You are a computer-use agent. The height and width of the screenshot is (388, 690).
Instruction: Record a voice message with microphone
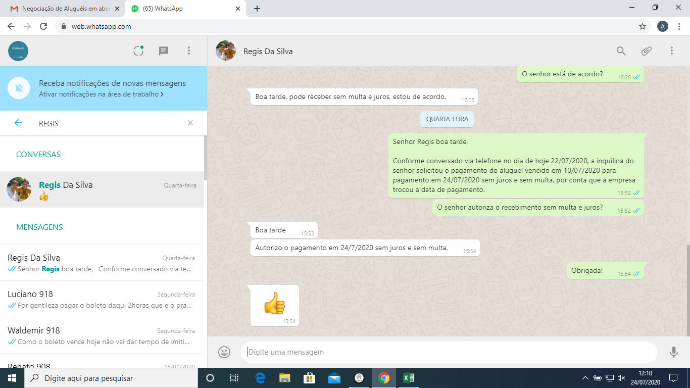pyautogui.click(x=673, y=352)
